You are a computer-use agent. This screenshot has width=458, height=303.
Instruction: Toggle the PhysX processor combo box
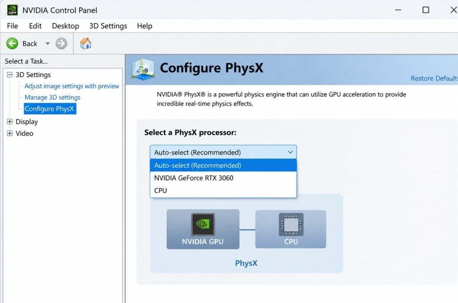pos(223,152)
